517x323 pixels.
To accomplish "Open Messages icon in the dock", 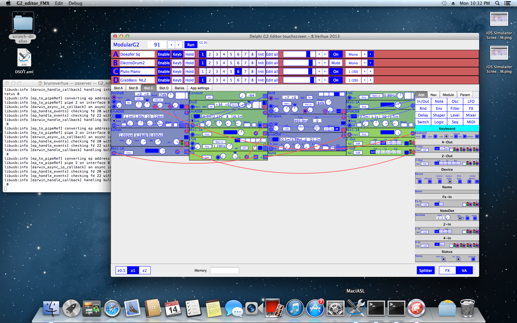I will (234, 308).
